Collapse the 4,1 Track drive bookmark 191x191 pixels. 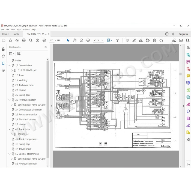[x=10, y=129]
